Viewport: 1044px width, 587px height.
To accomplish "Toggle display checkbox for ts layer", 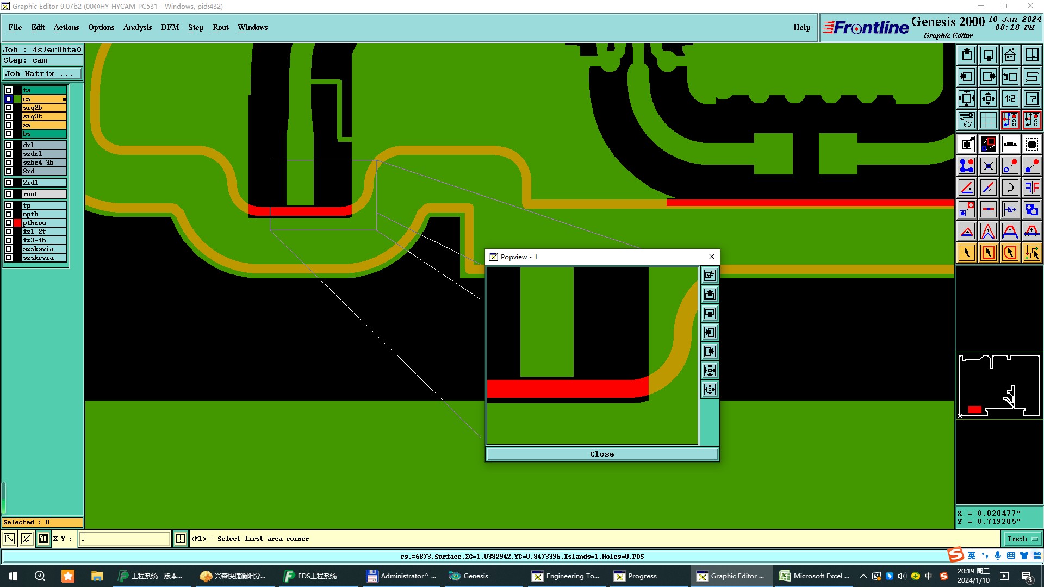I will click(9, 90).
